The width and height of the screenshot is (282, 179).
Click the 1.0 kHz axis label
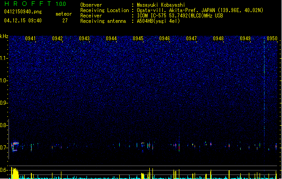click(x=4, y=81)
